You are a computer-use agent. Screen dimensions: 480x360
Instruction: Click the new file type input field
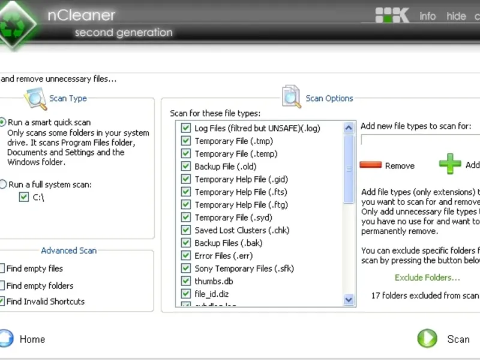(x=421, y=140)
